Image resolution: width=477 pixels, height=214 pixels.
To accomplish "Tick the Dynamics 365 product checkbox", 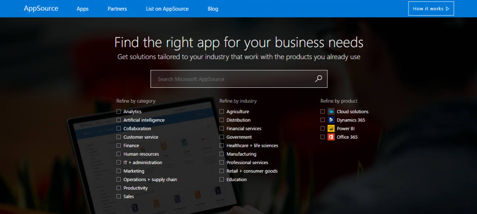I will [x=322, y=120].
